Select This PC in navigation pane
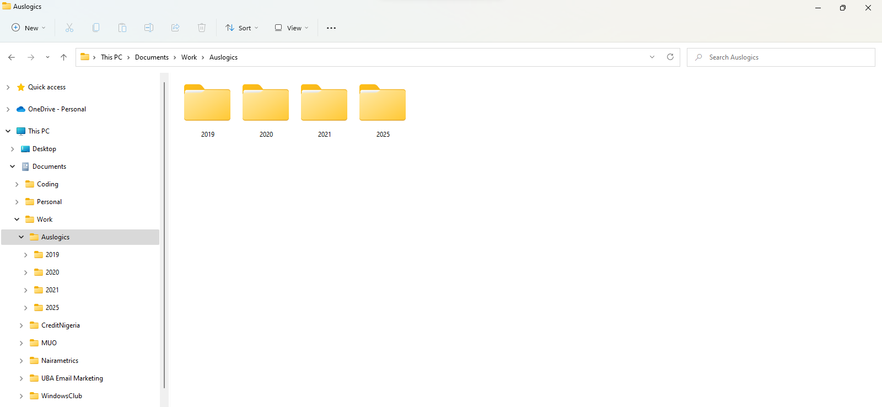 click(39, 131)
